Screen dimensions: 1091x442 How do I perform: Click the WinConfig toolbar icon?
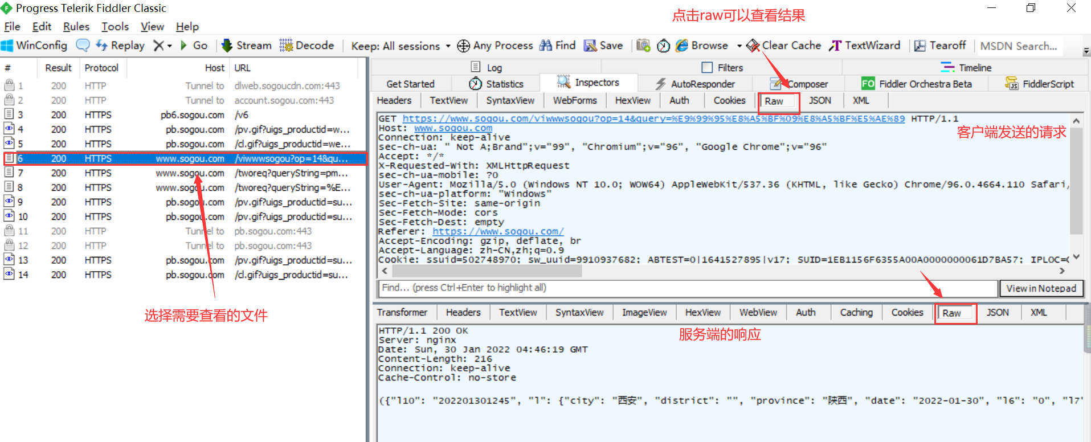tap(8, 46)
